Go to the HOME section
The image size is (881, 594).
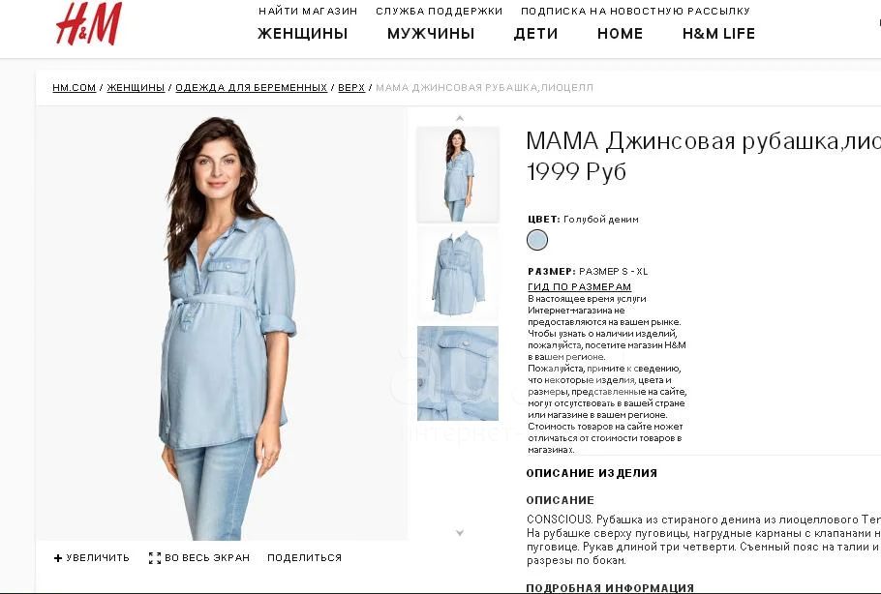[x=621, y=34]
